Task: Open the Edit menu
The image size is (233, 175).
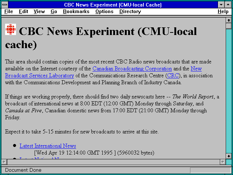Action: [23, 12]
